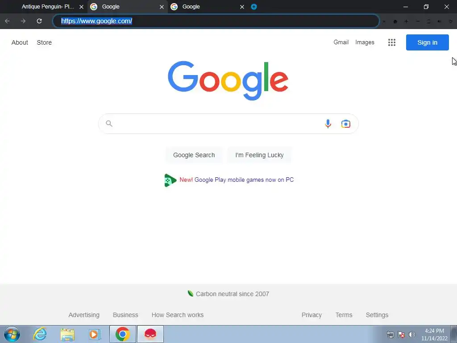Open the How Search works link
457x343 pixels.
pos(178,315)
